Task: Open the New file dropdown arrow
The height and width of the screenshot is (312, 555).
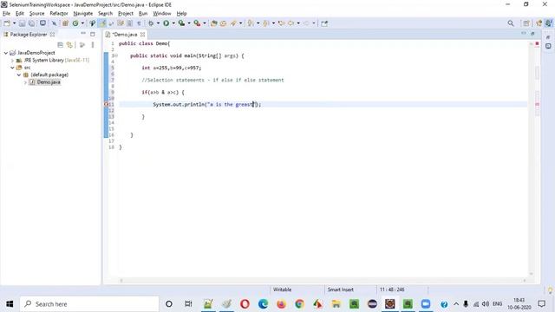Action: pos(14,23)
